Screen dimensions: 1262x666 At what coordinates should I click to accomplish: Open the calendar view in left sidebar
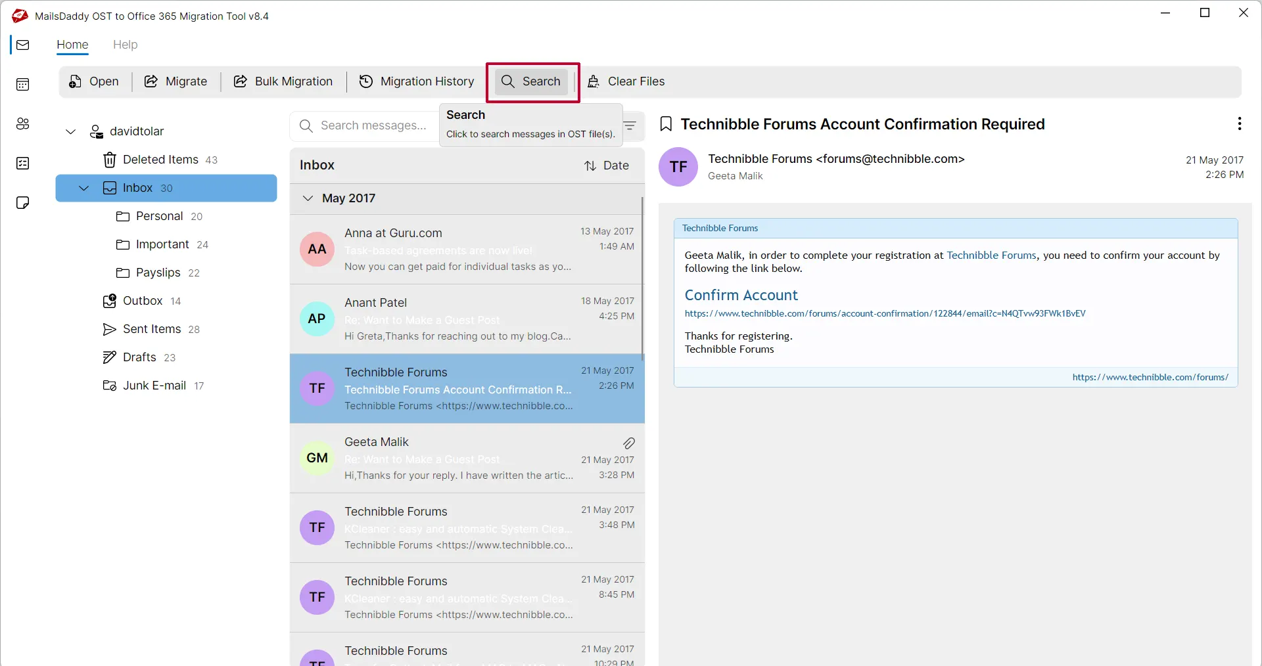[23, 84]
